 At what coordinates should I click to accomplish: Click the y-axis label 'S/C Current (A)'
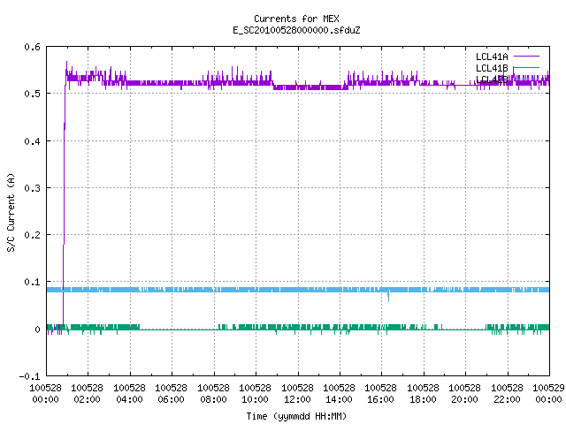click(x=11, y=212)
